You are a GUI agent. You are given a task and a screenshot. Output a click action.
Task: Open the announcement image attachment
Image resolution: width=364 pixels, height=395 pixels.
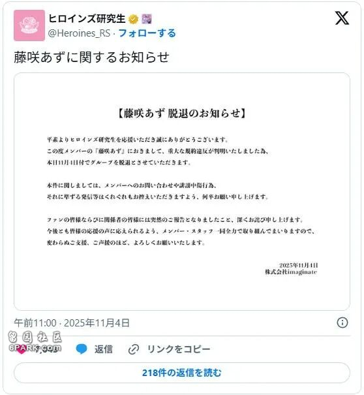[182, 191]
